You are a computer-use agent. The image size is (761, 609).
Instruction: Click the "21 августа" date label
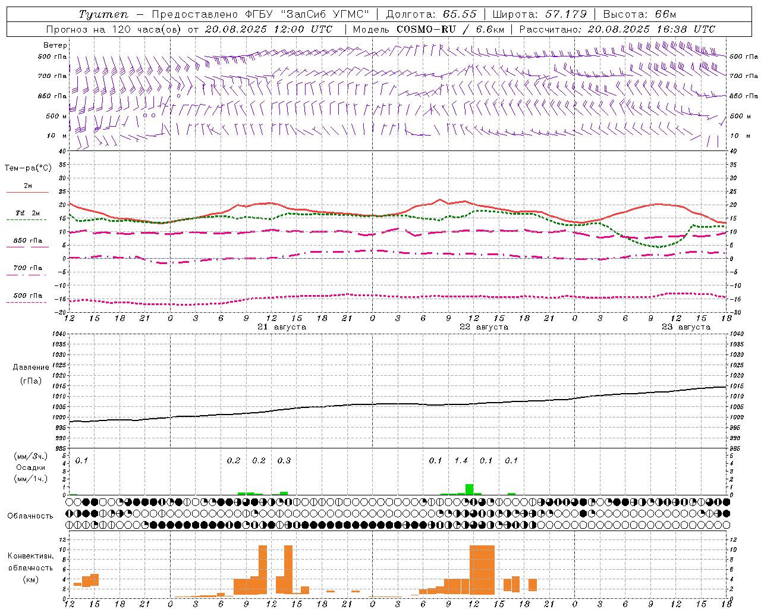282,327
